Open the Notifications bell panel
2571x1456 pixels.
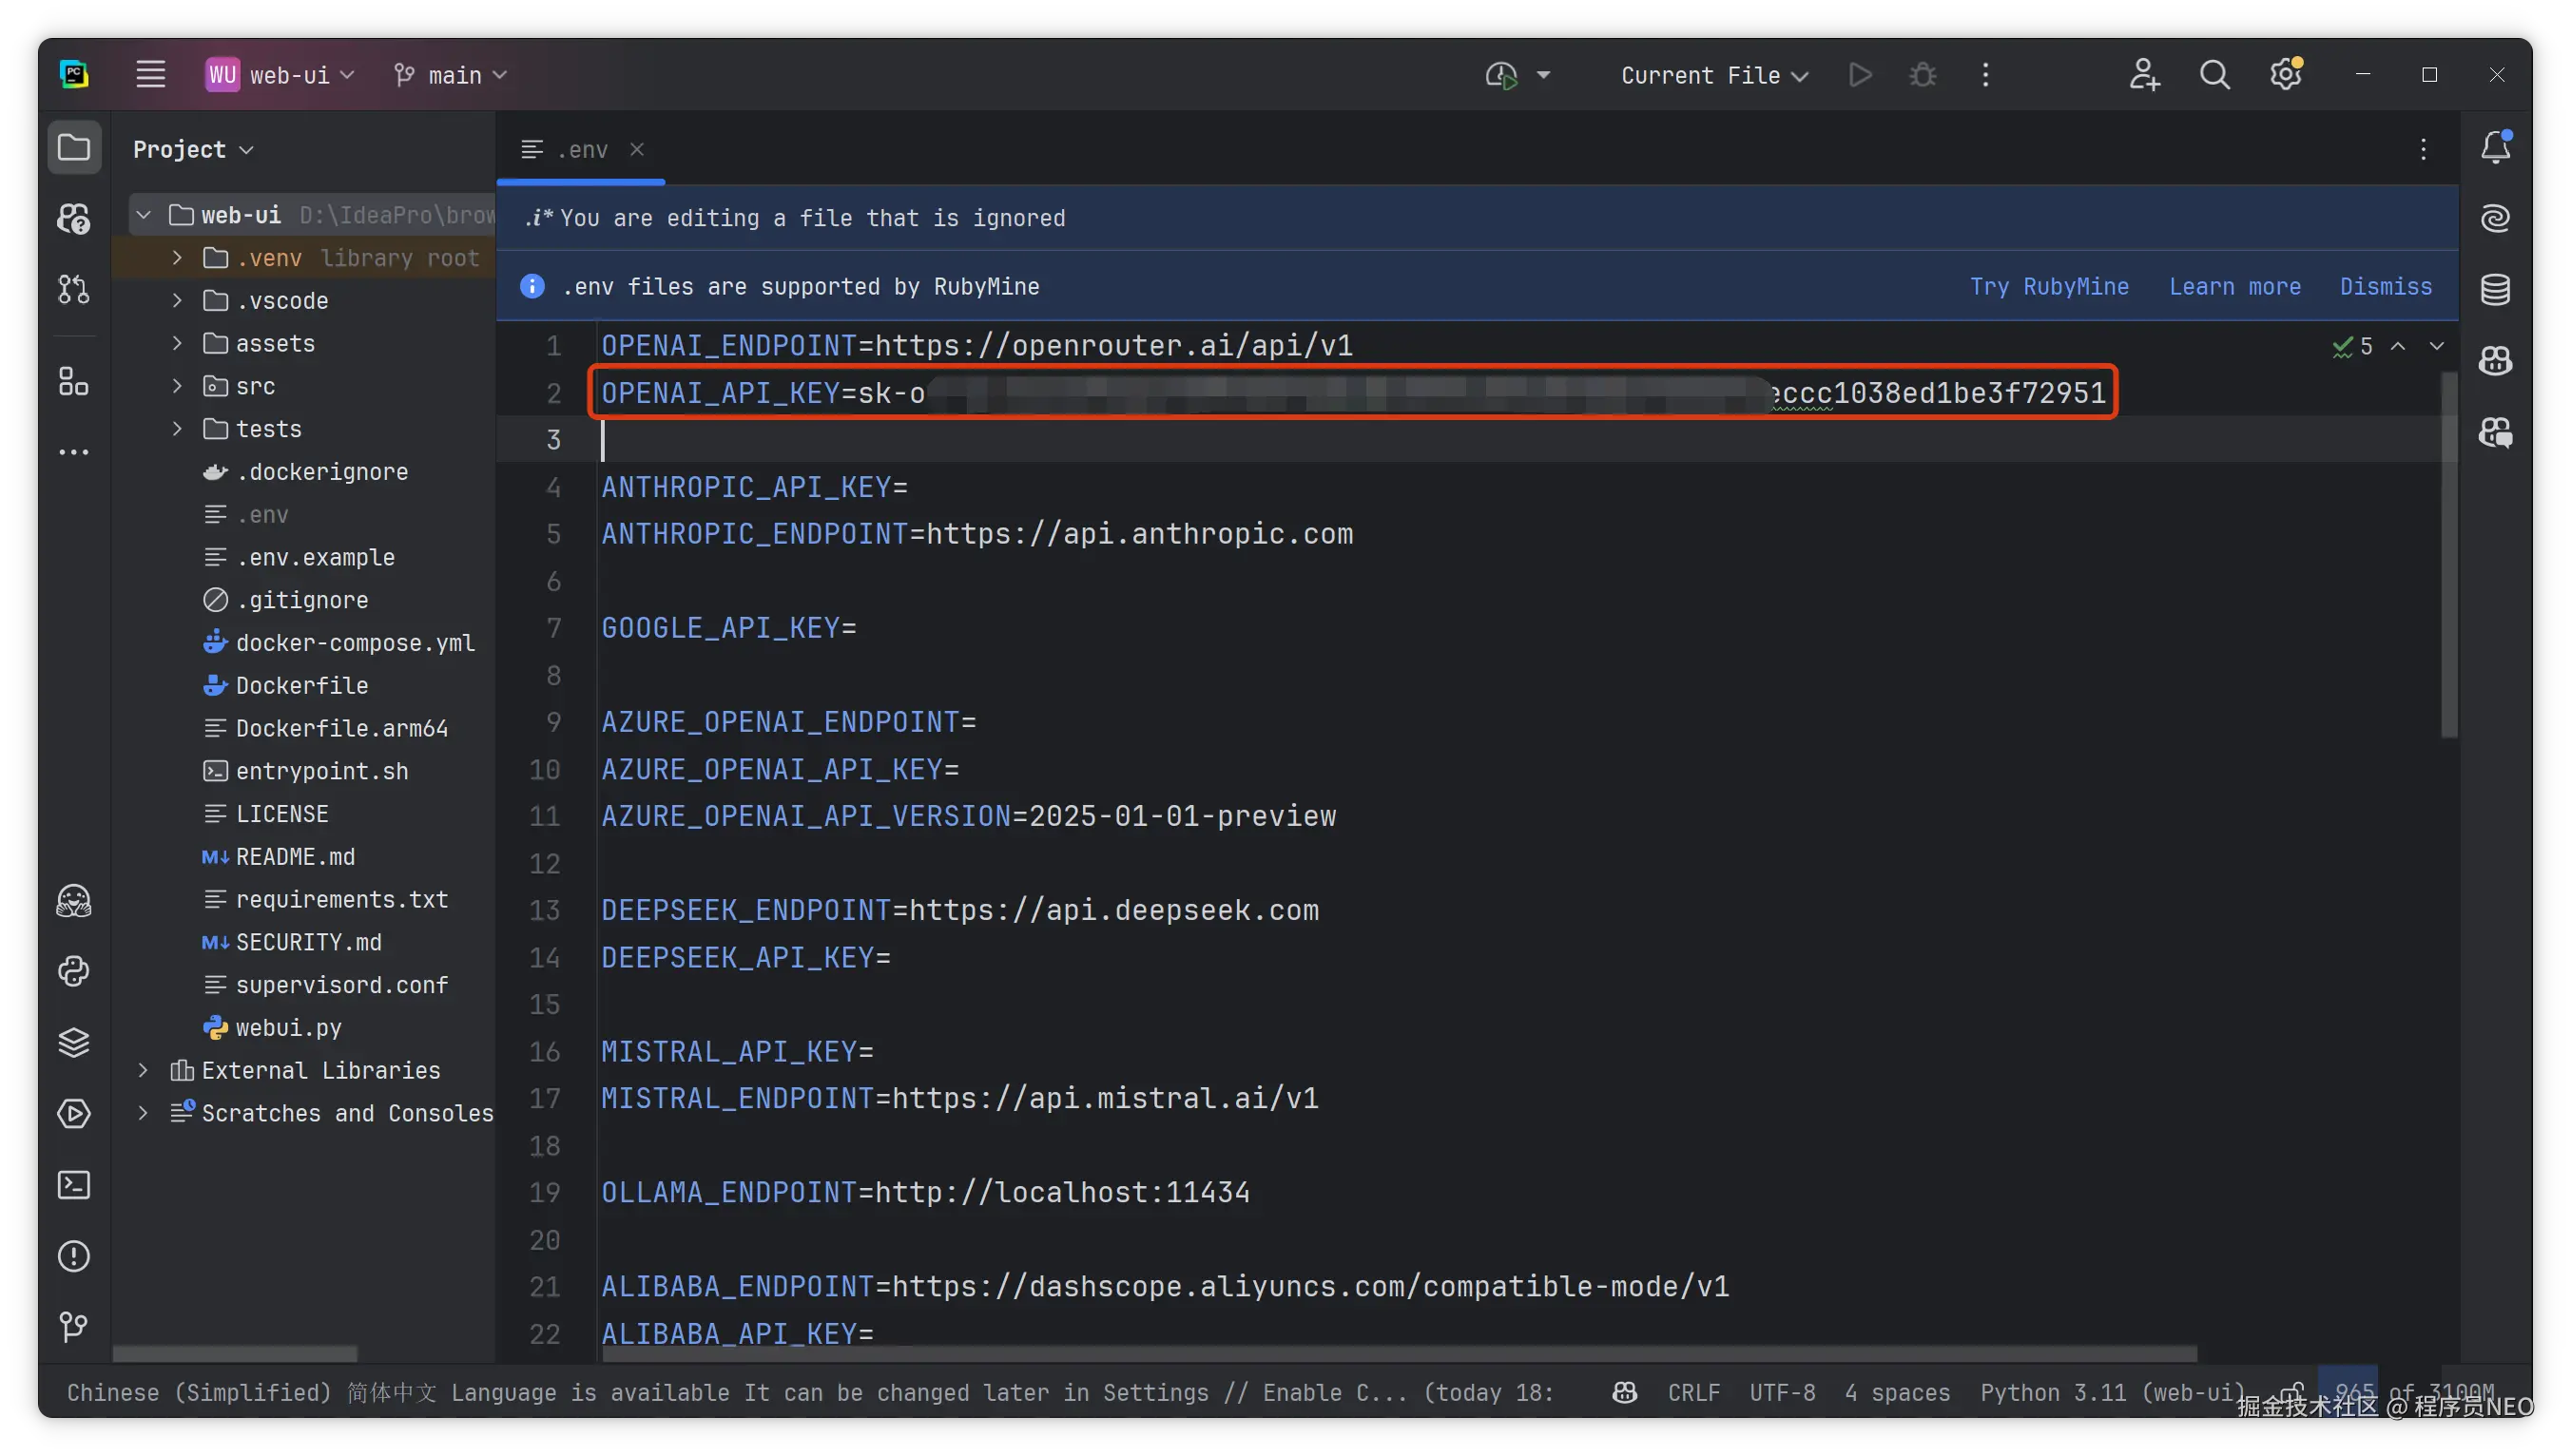click(2495, 148)
